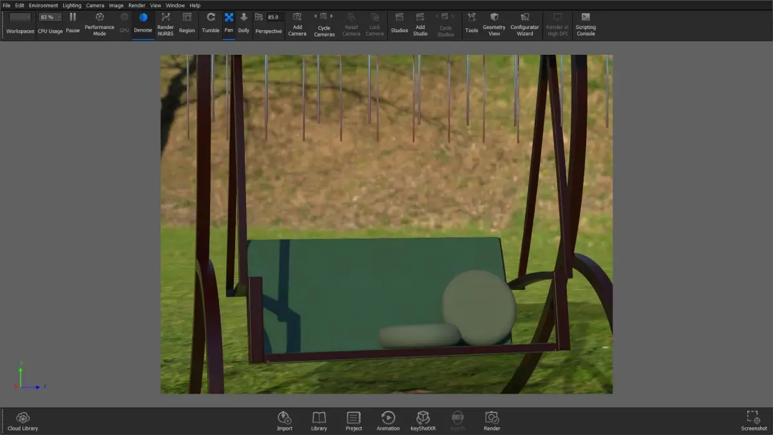
Task: Toggle Render in High DPI
Action: 558,23
